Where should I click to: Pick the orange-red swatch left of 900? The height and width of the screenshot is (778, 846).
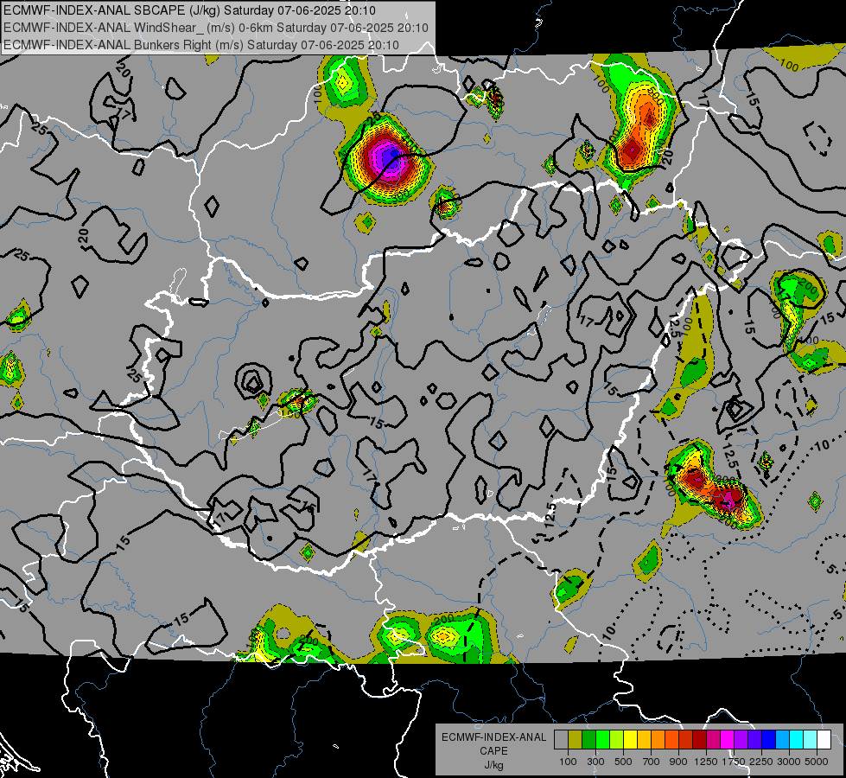pyautogui.click(x=671, y=740)
